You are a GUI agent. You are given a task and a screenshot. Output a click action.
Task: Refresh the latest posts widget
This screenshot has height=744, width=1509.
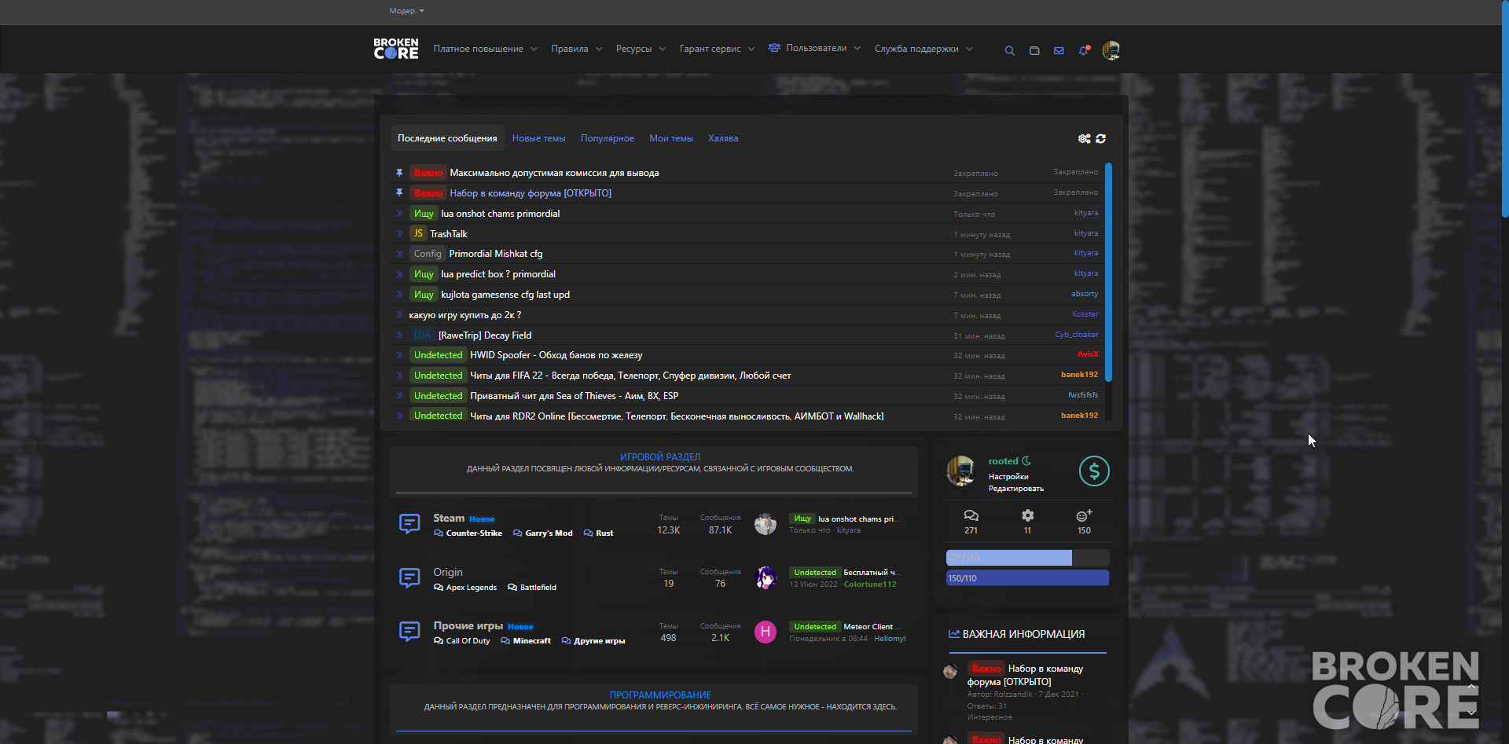coord(1101,138)
